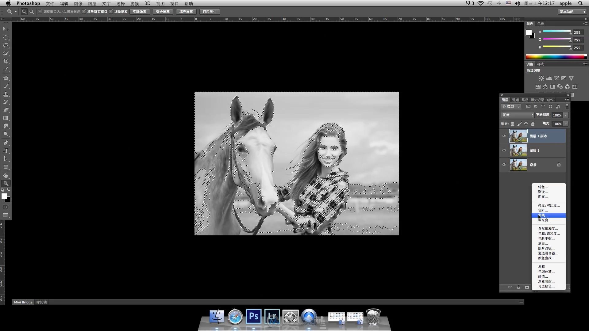Select the Lasso tool

pyautogui.click(x=6, y=45)
